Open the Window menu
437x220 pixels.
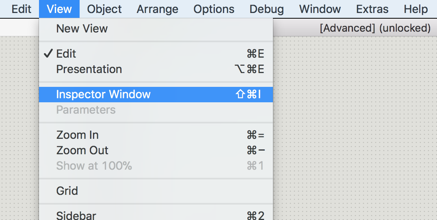(x=320, y=9)
